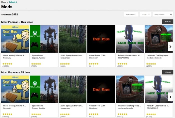
Task: Click [XB1] Spring in the Com... title This week
Action: click(72, 55)
